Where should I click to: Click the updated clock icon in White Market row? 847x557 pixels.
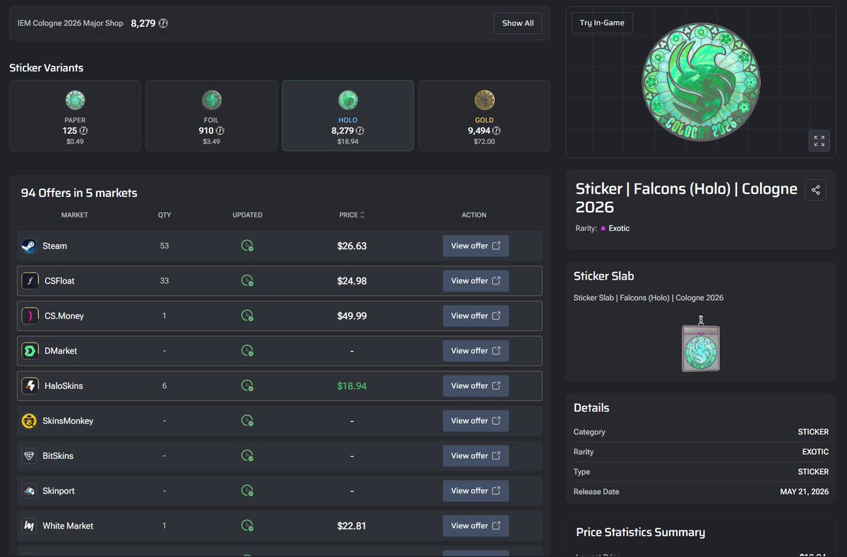(247, 526)
